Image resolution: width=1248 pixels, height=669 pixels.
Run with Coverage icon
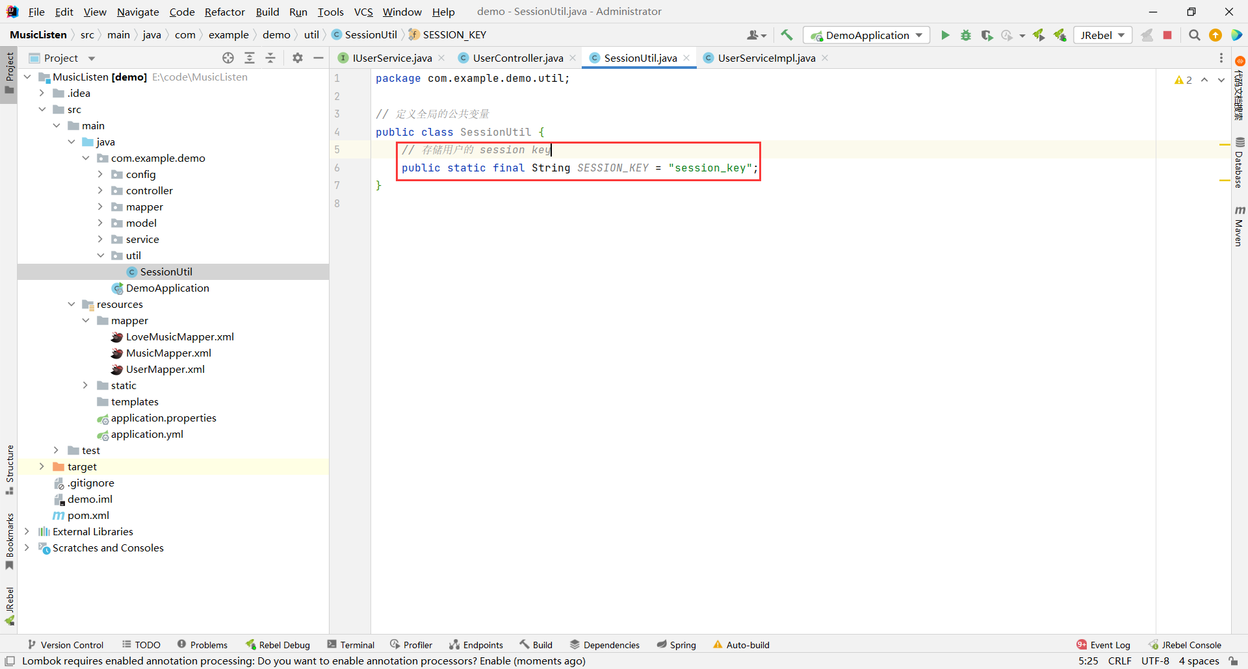(x=987, y=35)
